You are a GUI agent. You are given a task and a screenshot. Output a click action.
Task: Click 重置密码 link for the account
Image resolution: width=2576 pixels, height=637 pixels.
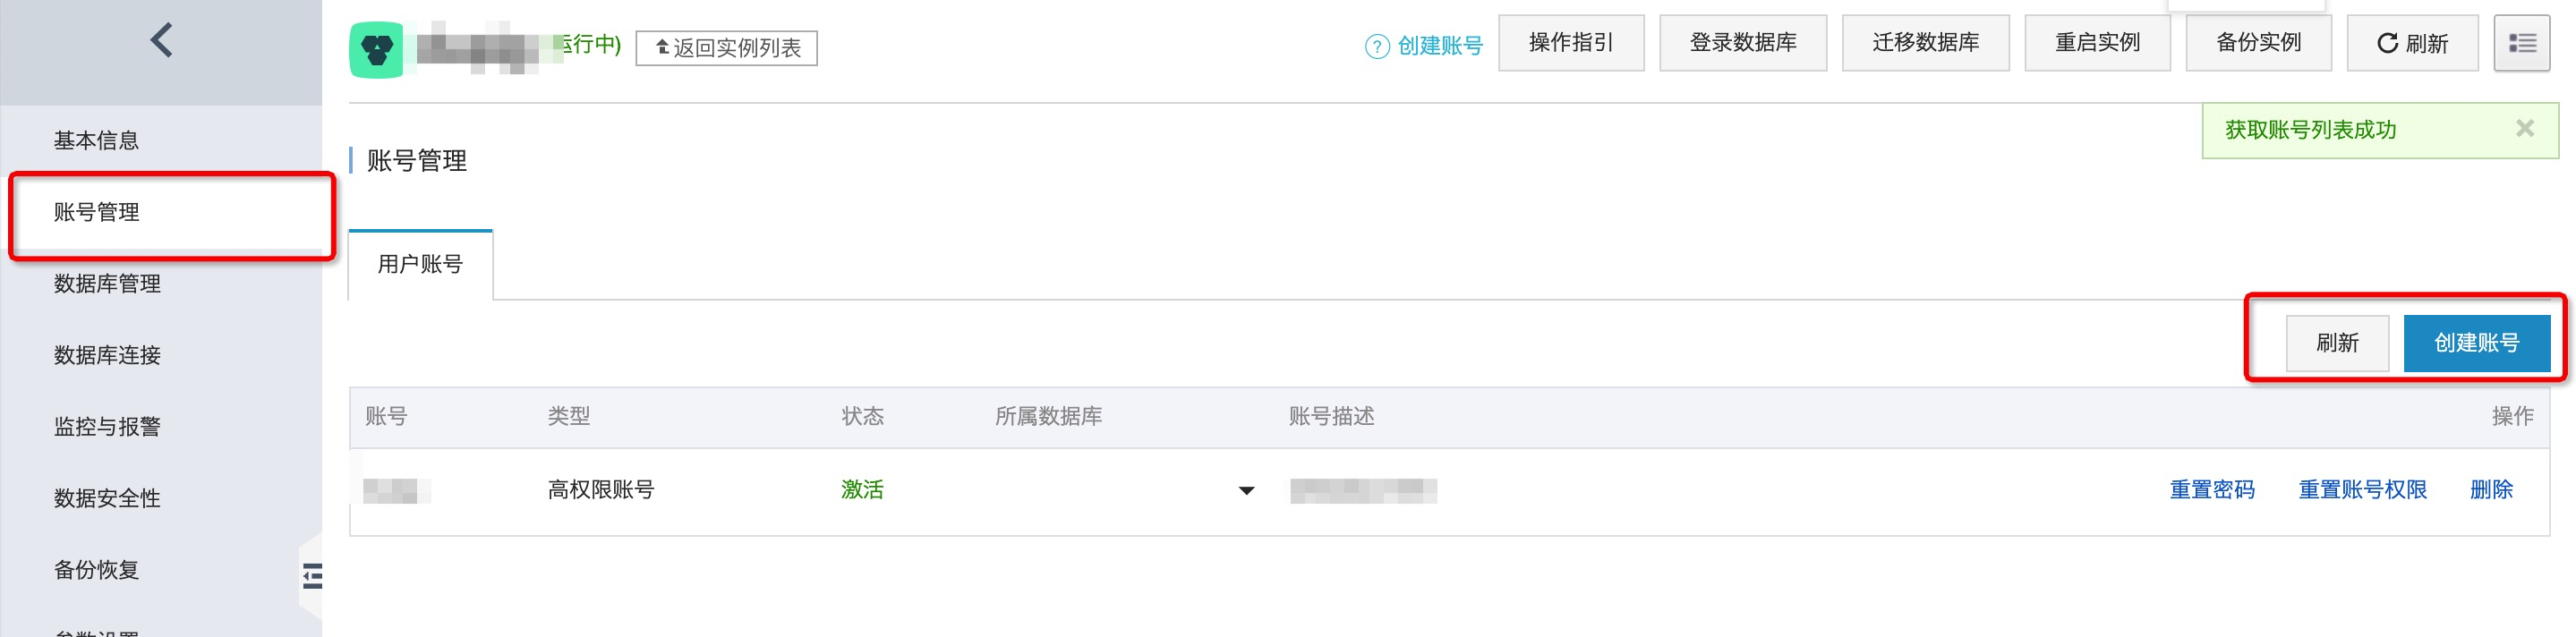click(2212, 489)
